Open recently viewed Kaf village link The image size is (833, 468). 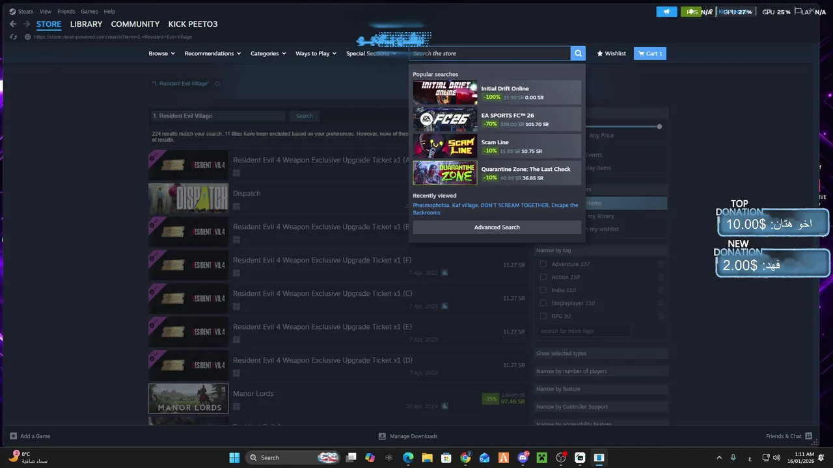click(465, 205)
